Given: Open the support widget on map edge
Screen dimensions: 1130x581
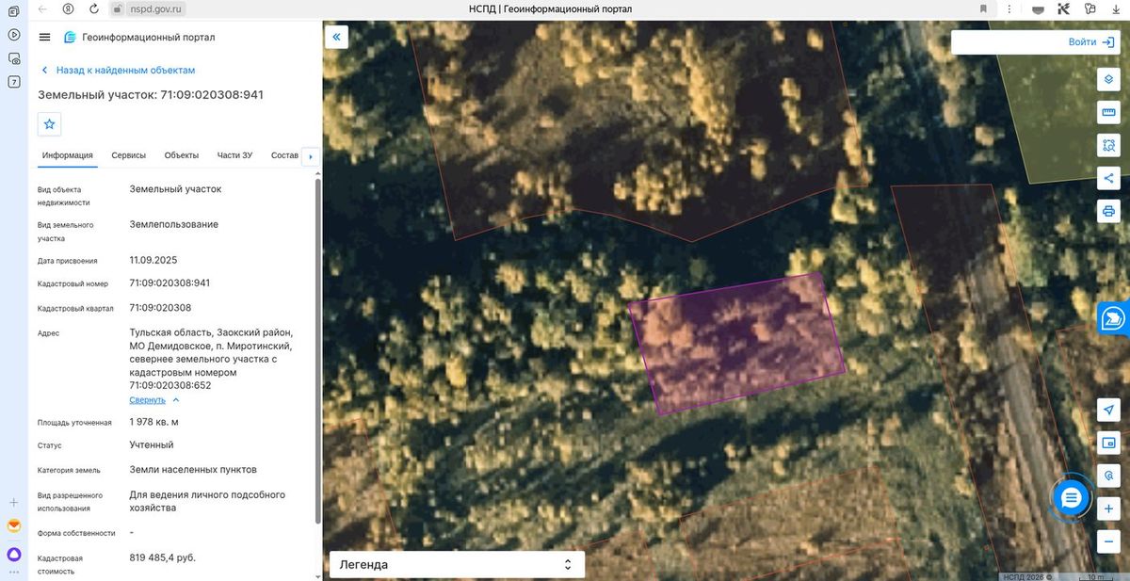Looking at the screenshot, I should click(1113, 318).
